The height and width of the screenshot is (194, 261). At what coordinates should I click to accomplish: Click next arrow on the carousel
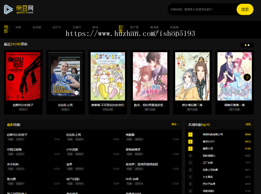[247, 77]
